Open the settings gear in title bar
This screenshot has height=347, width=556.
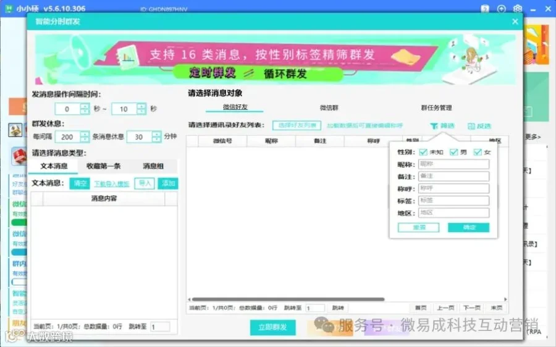(x=517, y=9)
